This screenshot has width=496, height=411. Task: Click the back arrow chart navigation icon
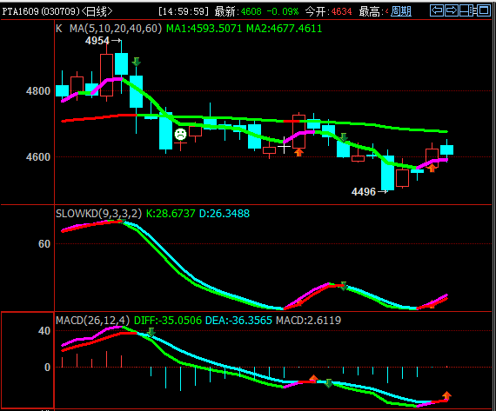(437, 10)
